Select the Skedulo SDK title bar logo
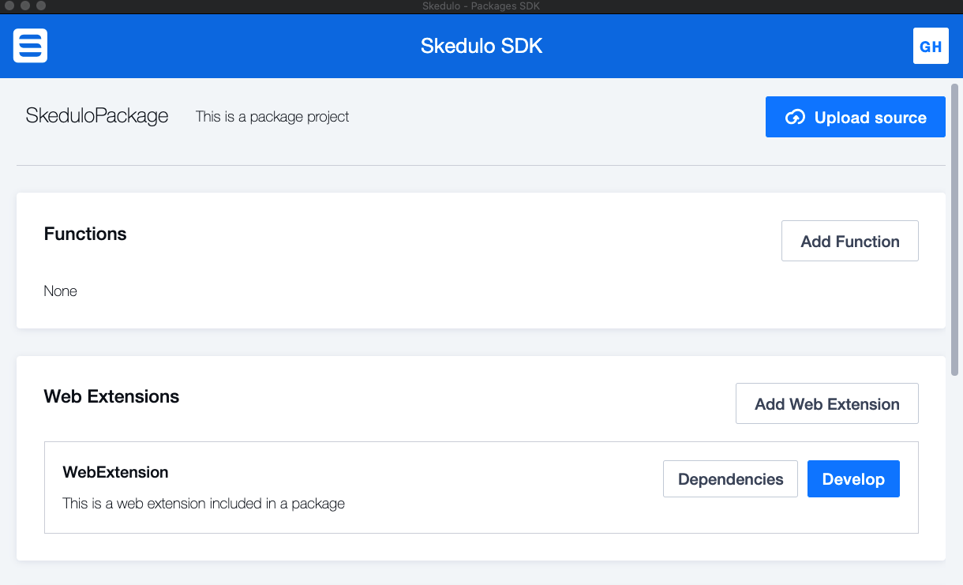This screenshot has width=963, height=585. click(x=481, y=46)
